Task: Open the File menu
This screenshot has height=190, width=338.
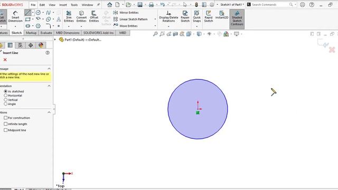Action: pos(33,5)
